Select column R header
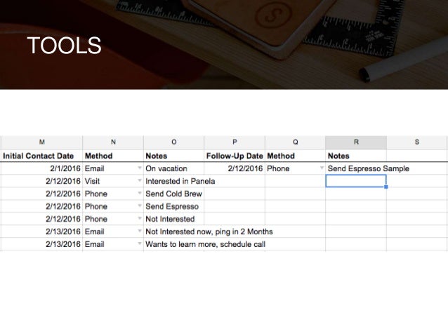 pyautogui.click(x=356, y=142)
